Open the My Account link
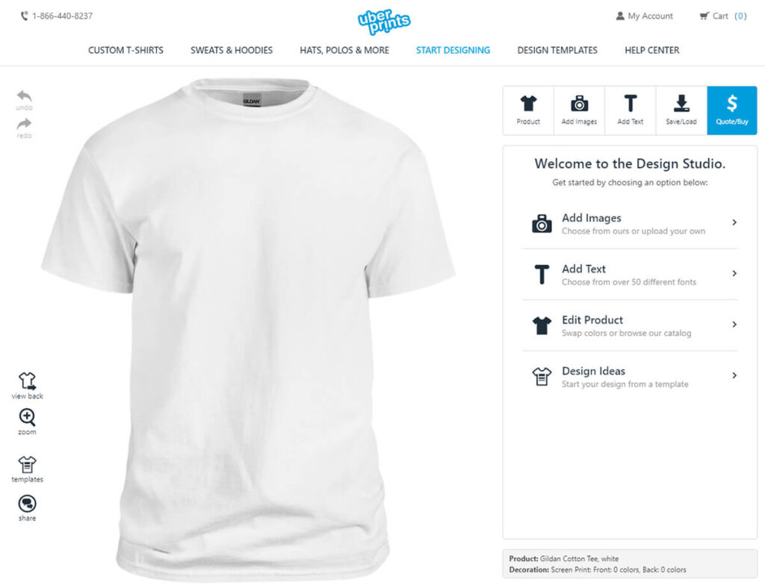The height and width of the screenshot is (588, 765). [x=644, y=16]
